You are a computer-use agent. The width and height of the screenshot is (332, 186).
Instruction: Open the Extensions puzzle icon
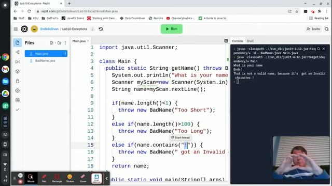(x=320, y=11)
